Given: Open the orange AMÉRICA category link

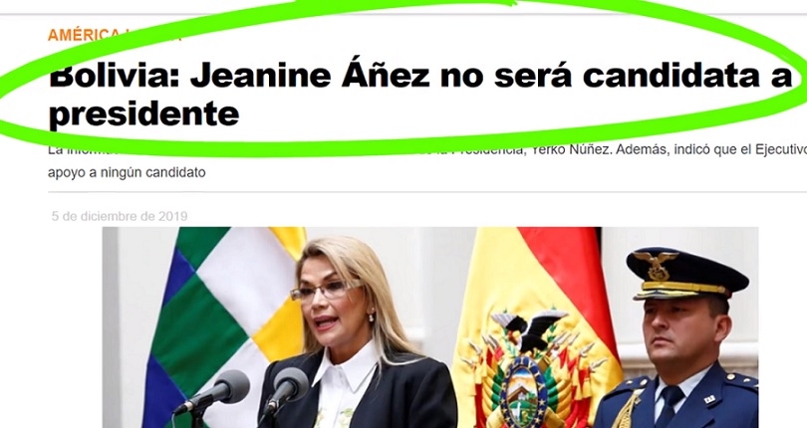Looking at the screenshot, I should tap(84, 35).
